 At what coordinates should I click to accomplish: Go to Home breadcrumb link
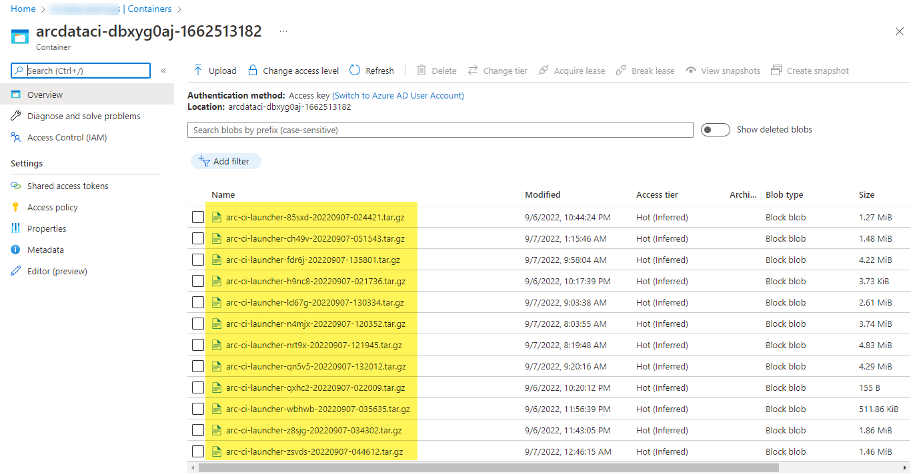point(23,9)
